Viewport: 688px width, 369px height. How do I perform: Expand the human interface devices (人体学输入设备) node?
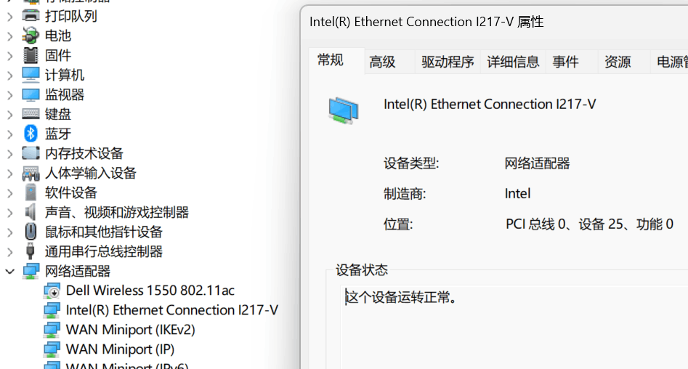pyautogui.click(x=9, y=174)
